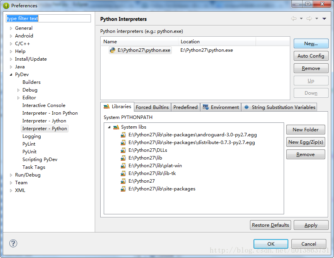Open Logging preferences
334x258 pixels.
[x=31, y=136]
